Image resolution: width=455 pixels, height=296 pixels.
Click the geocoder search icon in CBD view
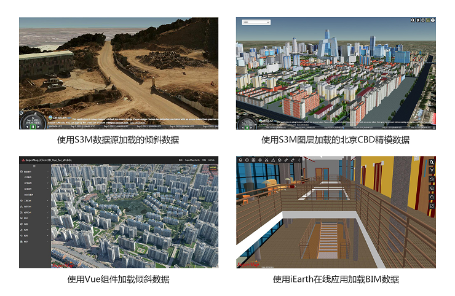413,20
